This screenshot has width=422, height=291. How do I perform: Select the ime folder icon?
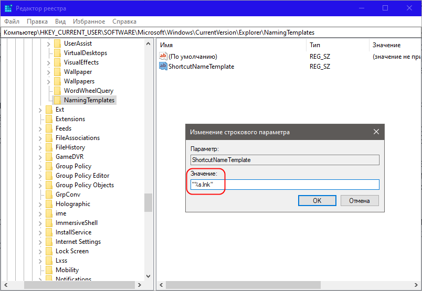(x=49, y=213)
